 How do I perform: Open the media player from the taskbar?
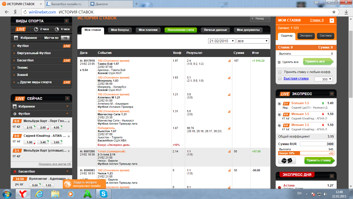pyautogui.click(x=71, y=194)
